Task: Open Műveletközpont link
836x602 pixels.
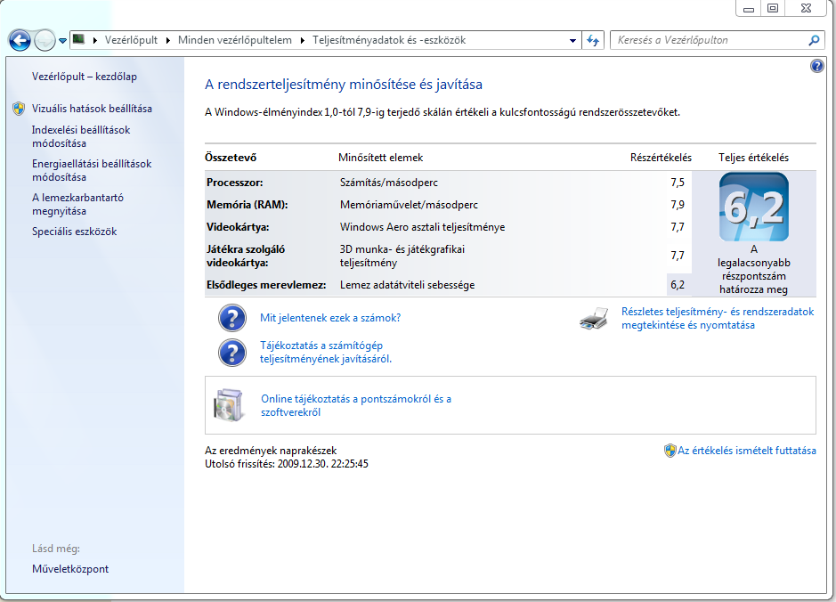Action: tap(69, 569)
